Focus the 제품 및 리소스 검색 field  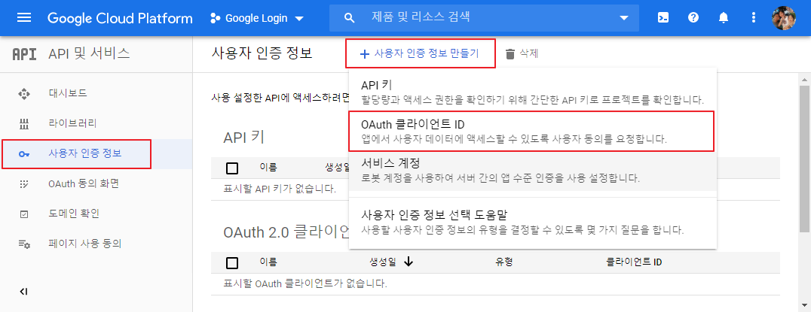tap(484, 18)
